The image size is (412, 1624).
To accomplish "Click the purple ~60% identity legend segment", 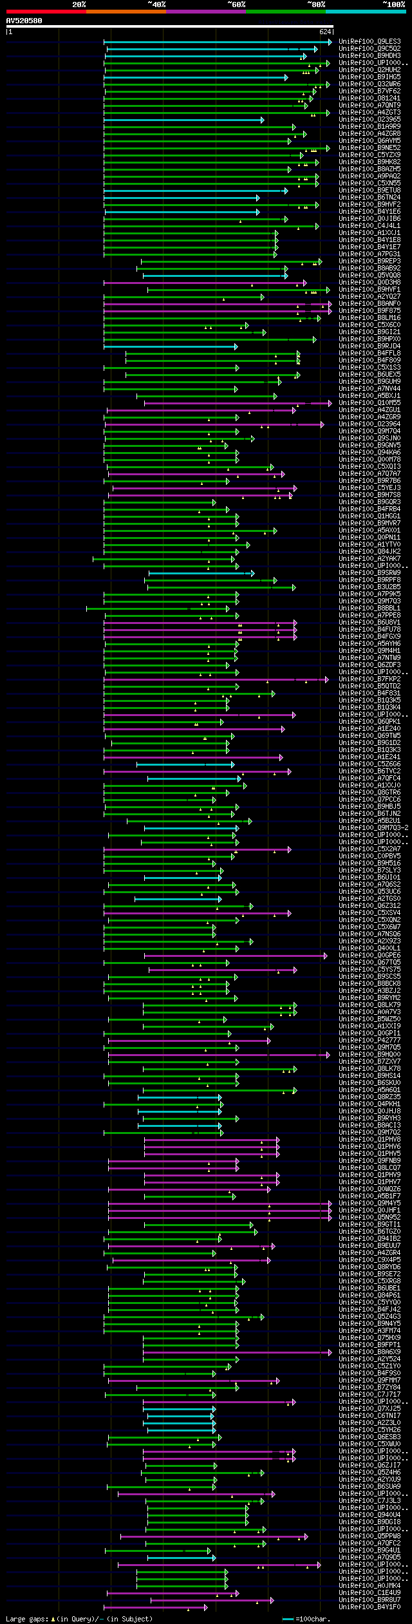I will (206, 12).
